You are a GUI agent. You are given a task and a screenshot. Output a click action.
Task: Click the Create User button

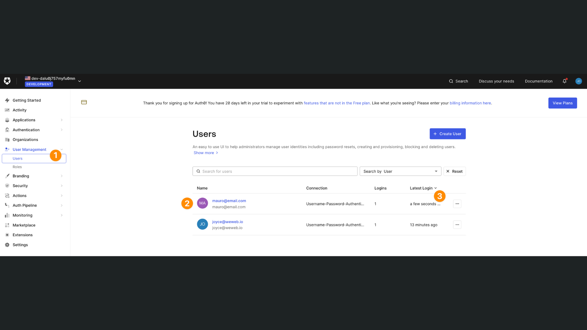(447, 134)
